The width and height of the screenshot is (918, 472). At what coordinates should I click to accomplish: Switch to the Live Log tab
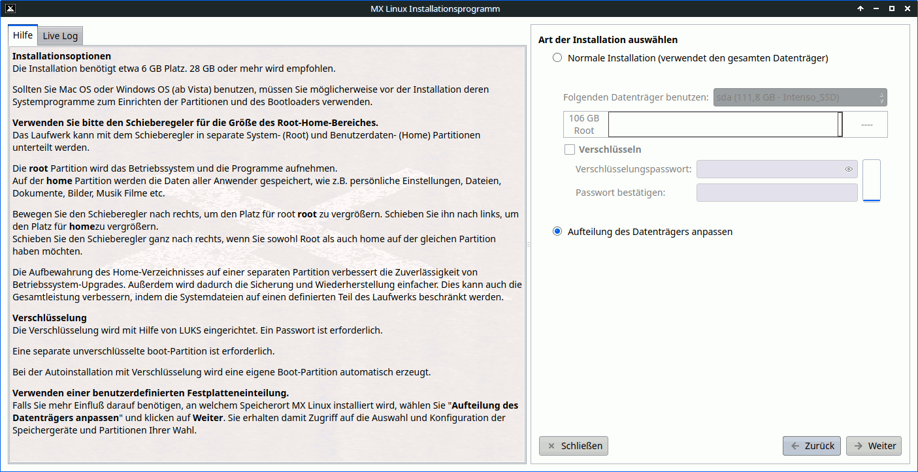pyautogui.click(x=60, y=36)
